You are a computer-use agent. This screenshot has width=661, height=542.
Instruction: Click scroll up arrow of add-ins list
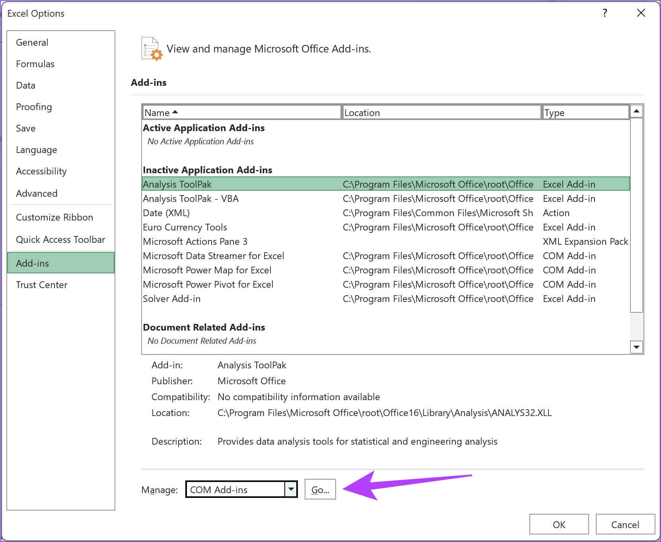click(636, 111)
